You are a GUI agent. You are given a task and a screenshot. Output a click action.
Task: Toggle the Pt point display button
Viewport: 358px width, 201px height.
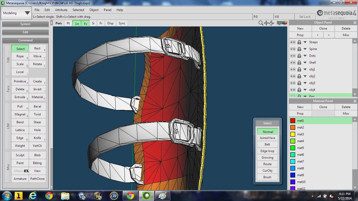(68, 23)
